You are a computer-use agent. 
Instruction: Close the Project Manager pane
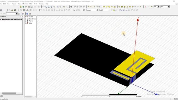[x=22, y=16]
